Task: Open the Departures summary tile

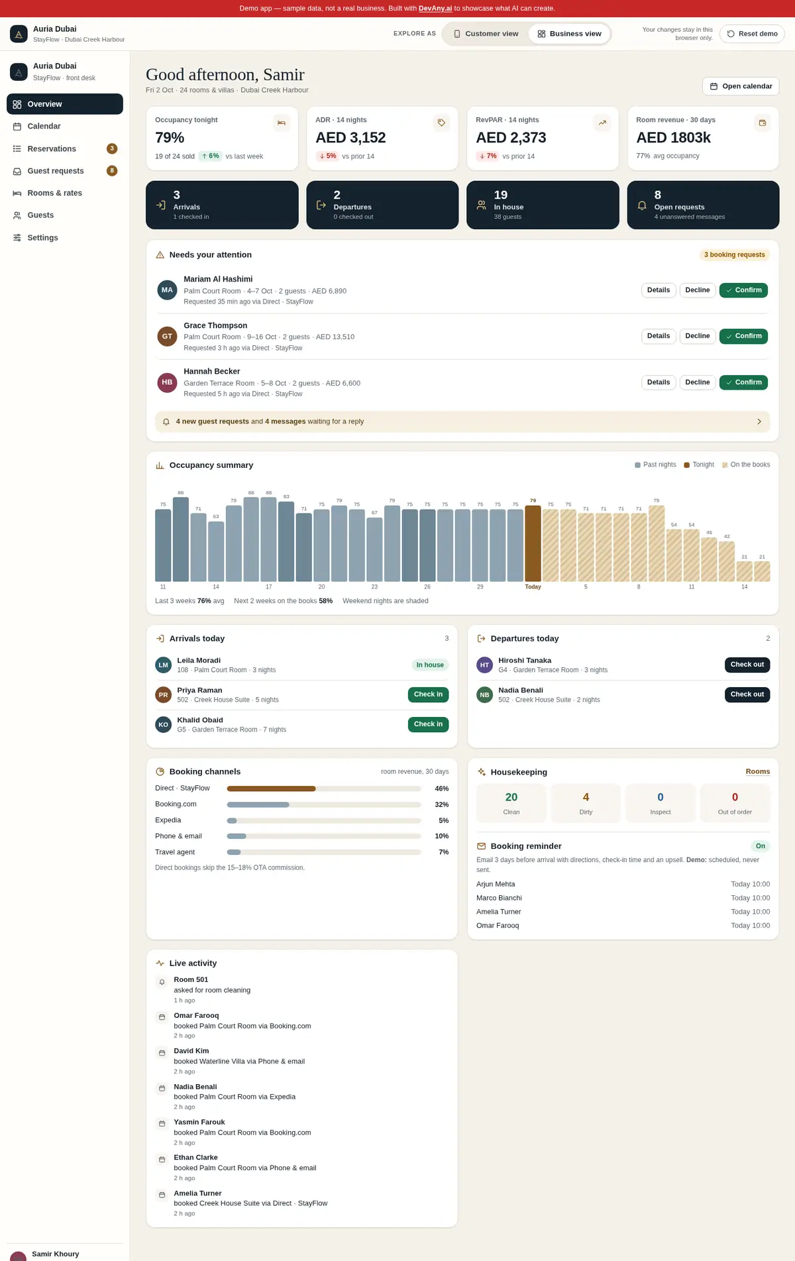Action: [382, 205]
